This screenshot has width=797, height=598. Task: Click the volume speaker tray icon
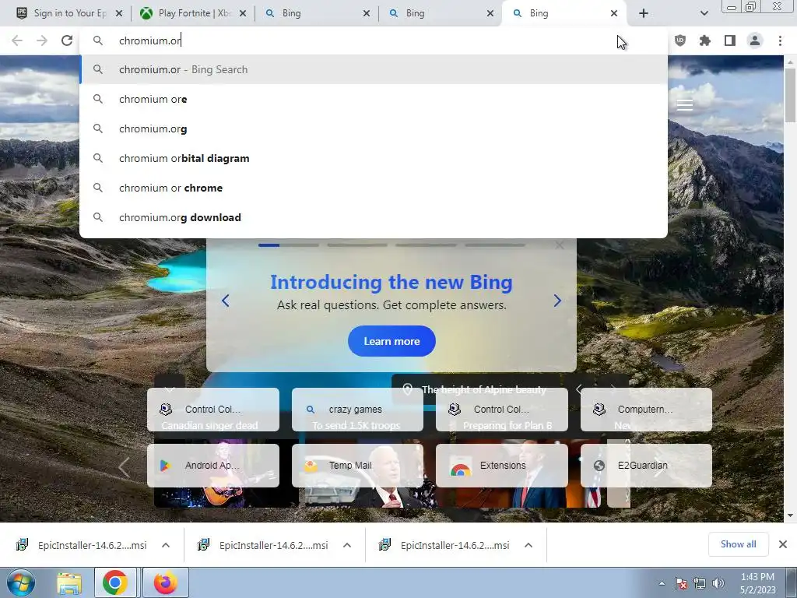718,583
